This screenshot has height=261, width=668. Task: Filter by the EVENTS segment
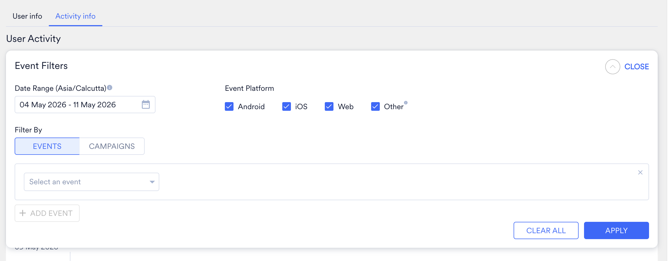coord(47,146)
